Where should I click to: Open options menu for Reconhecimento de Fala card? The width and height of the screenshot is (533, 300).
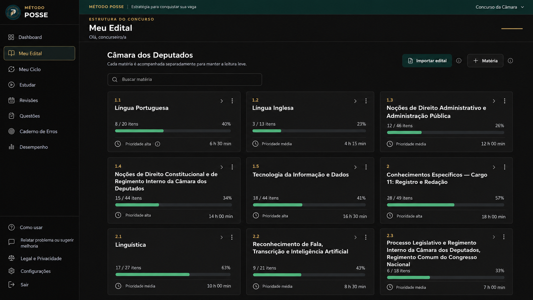coord(366,237)
